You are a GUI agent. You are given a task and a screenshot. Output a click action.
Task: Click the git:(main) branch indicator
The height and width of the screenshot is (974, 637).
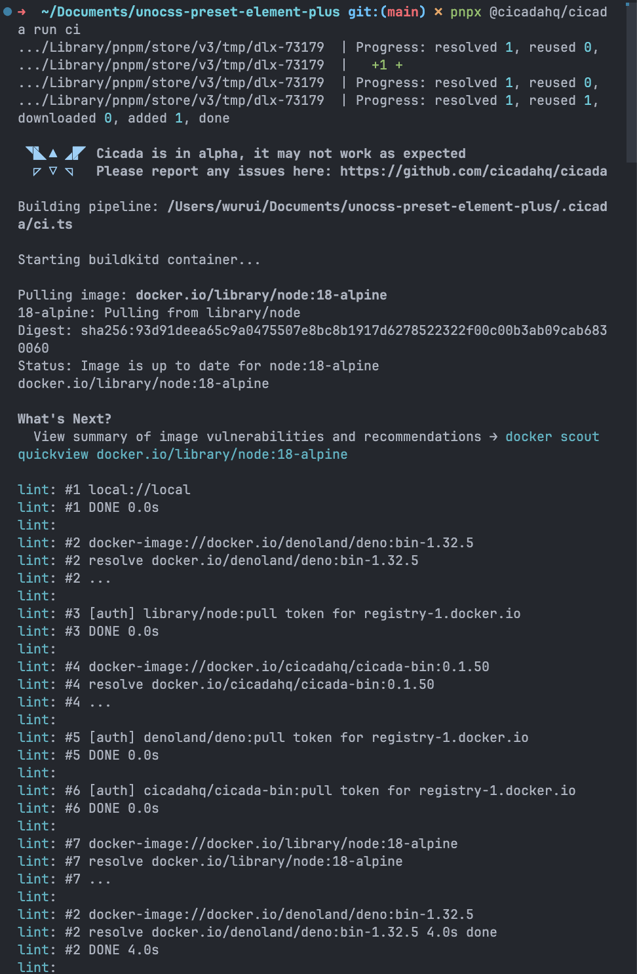pyautogui.click(x=387, y=12)
